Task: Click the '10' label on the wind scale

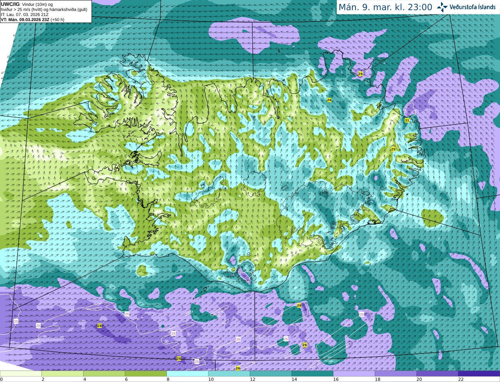Action: coord(211,379)
